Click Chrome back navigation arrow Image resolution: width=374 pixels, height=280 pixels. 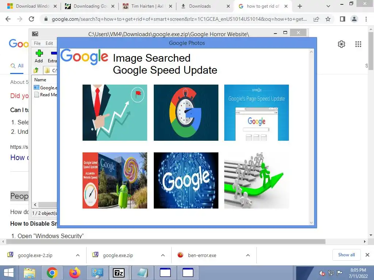coord(8,19)
